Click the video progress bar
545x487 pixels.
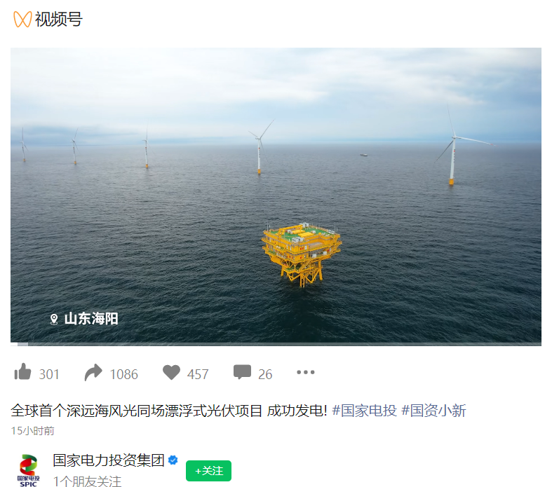click(276, 344)
